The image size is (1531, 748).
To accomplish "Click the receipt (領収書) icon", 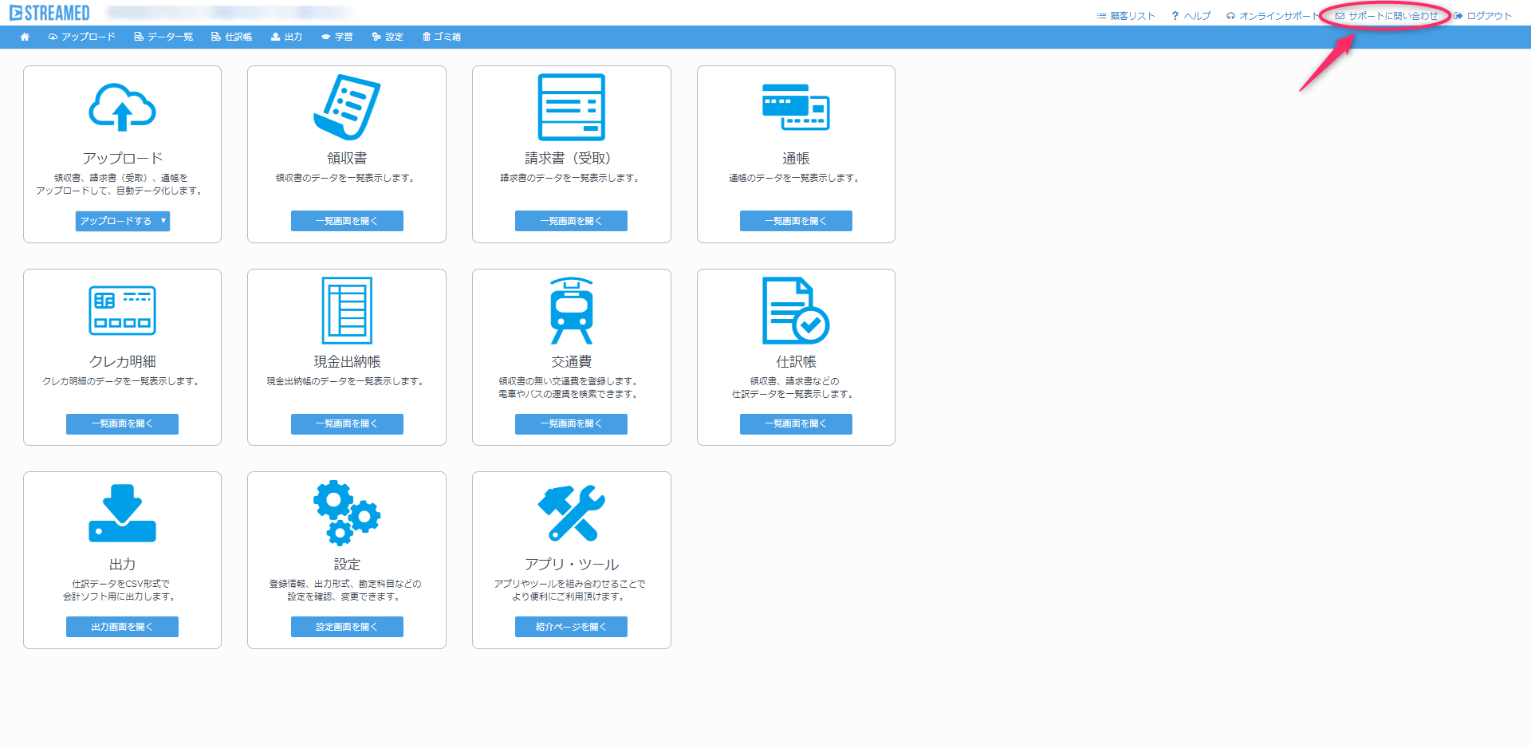I will coord(347,108).
